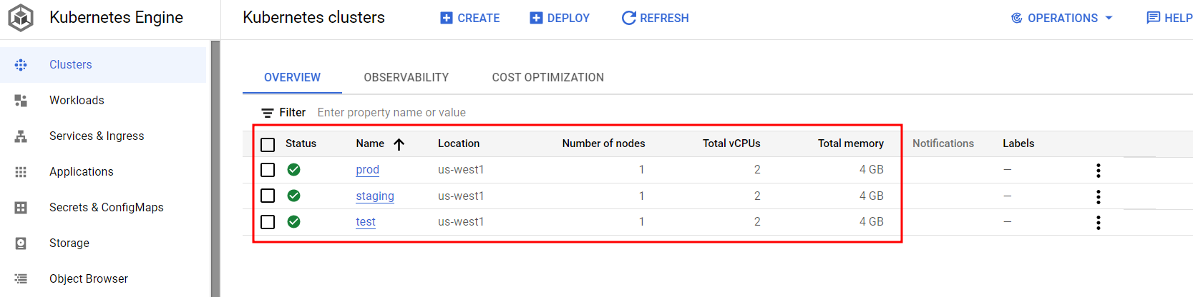Click the Workloads sidebar icon
Viewport: 1193px width, 297px height.
pos(21,101)
